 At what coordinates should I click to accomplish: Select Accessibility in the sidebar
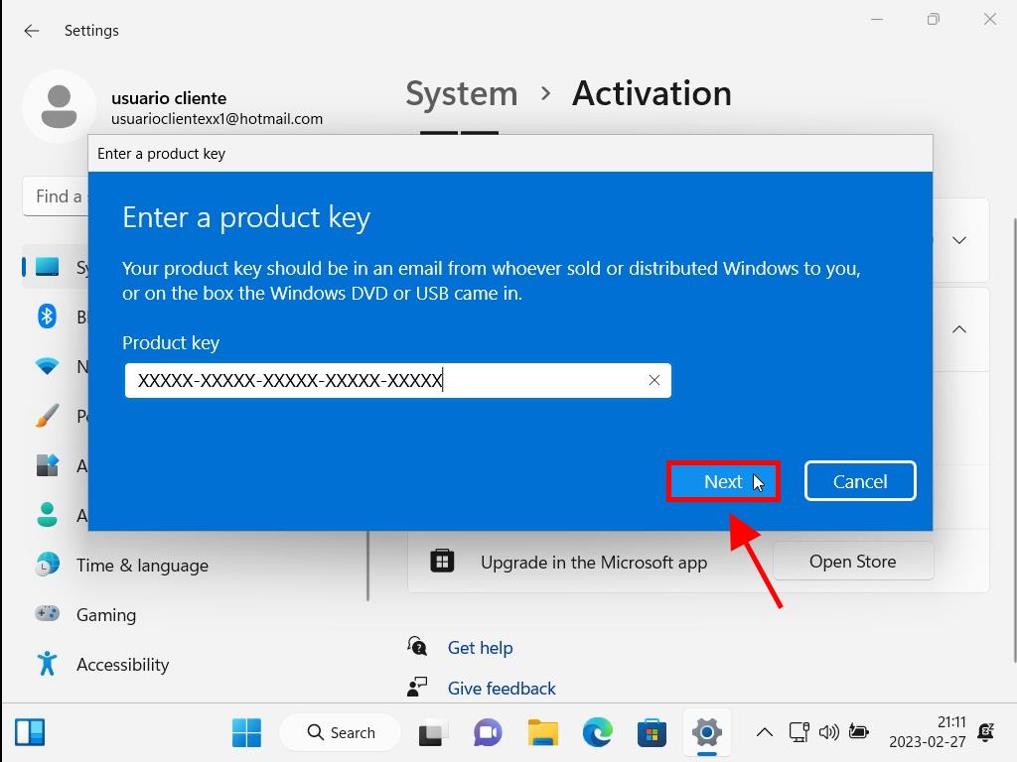point(122,665)
